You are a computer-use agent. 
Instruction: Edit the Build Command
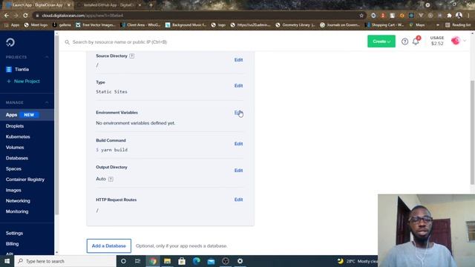pos(238,144)
